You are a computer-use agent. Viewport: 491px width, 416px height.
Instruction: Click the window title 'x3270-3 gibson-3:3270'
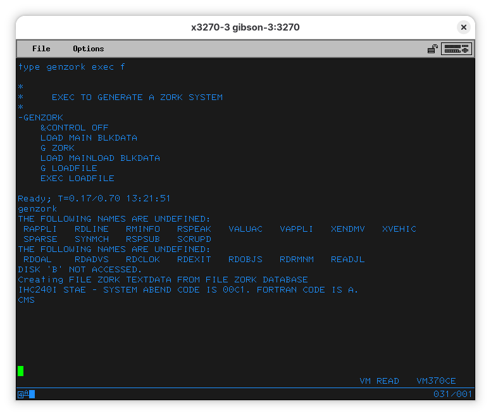click(245, 27)
